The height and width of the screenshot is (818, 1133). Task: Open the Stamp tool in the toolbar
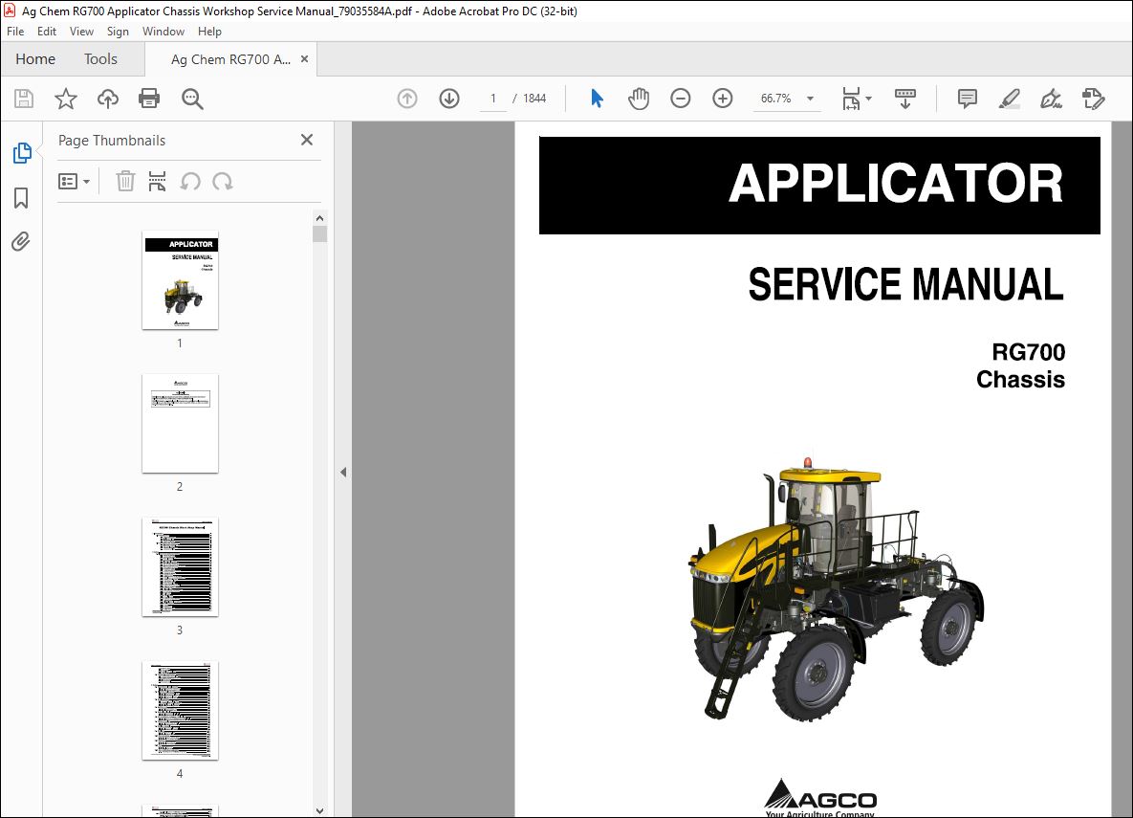tap(1093, 99)
